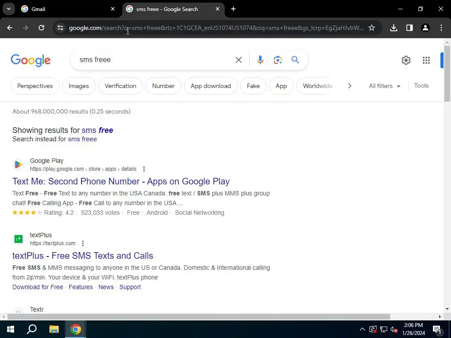
Task: Open Chrome three-dot menu
Action: (x=441, y=28)
